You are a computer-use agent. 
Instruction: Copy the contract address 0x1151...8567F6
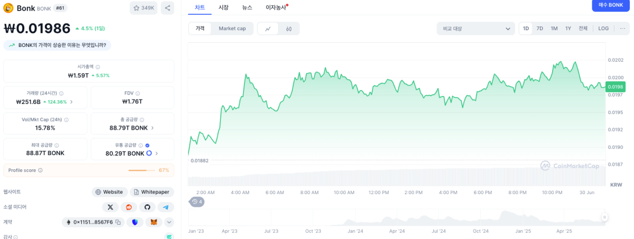(x=118, y=223)
